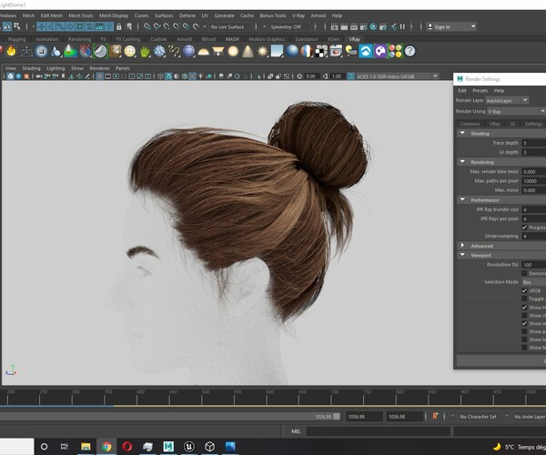The height and width of the screenshot is (455, 546).
Task: Open the V-Ray help question mark icon
Action: click(410, 51)
